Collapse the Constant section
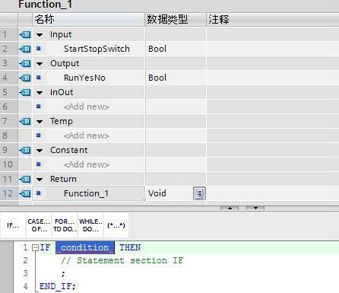This screenshot has width=339, height=293. pos(40,151)
